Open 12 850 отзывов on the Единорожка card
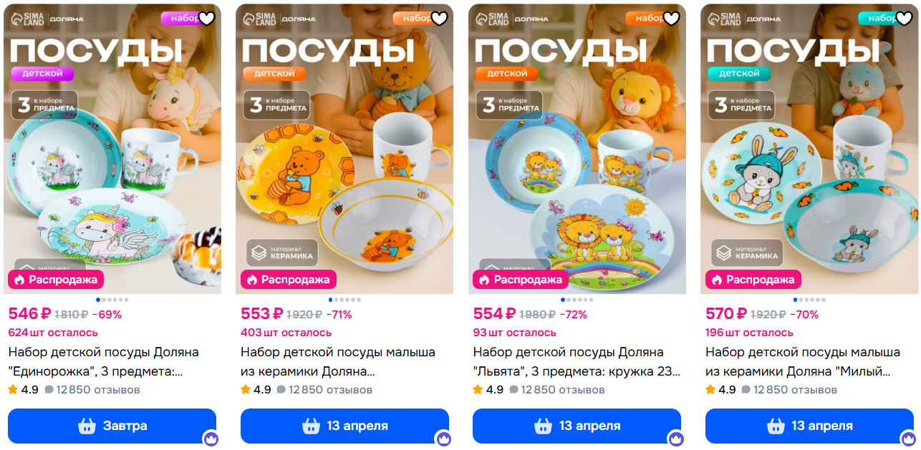This screenshot has width=921, height=450. 92,390
